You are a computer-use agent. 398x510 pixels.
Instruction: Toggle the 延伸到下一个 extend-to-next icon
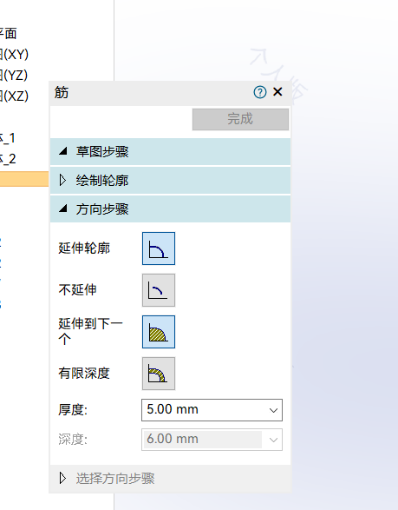[159, 332]
